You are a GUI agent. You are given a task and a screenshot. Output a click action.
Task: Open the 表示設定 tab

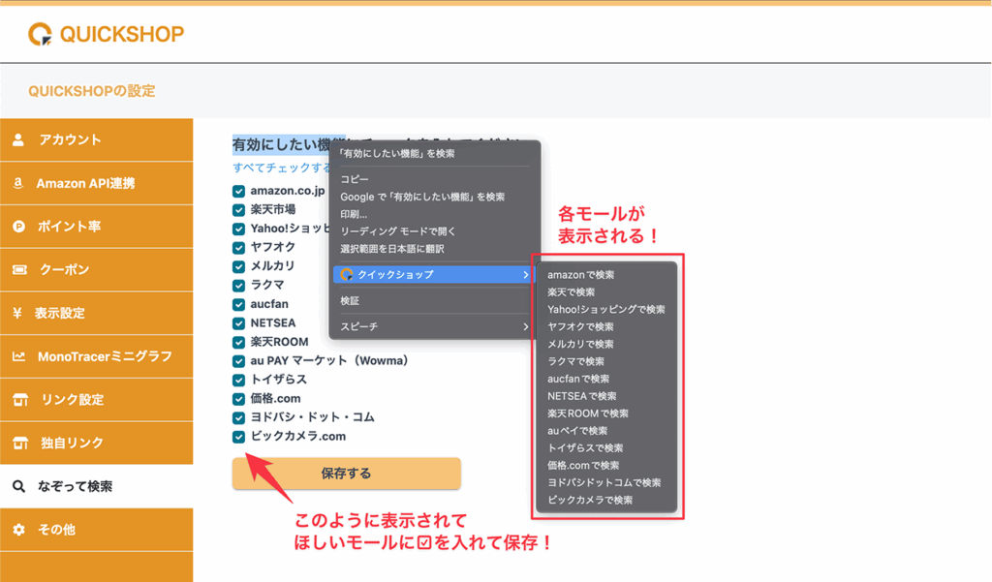[96, 313]
